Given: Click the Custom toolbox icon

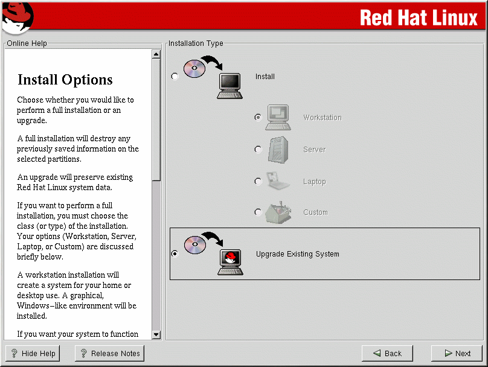Looking at the screenshot, I should [x=278, y=212].
